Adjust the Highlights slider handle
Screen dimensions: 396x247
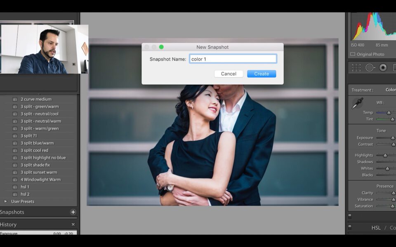[x=385, y=156]
